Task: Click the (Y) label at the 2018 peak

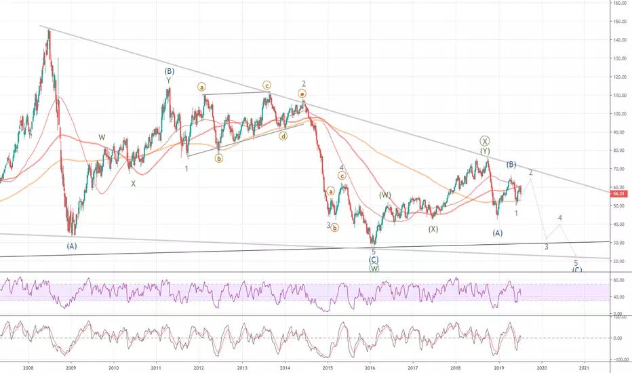Action: [485, 151]
